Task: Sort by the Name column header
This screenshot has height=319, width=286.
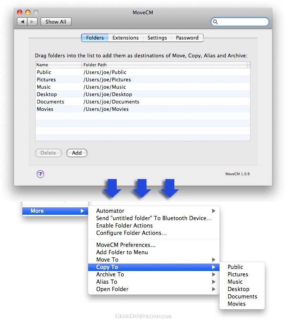Action: (x=58, y=65)
